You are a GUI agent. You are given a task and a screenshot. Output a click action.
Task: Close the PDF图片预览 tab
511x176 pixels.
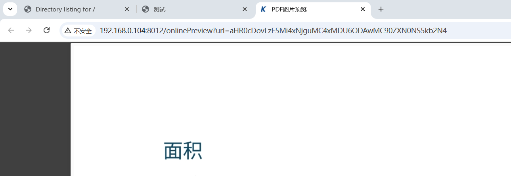pyautogui.click(x=362, y=9)
